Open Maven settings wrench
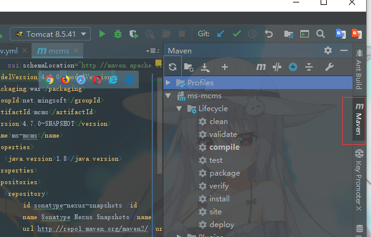This screenshot has width=371, height=237. coord(329,67)
